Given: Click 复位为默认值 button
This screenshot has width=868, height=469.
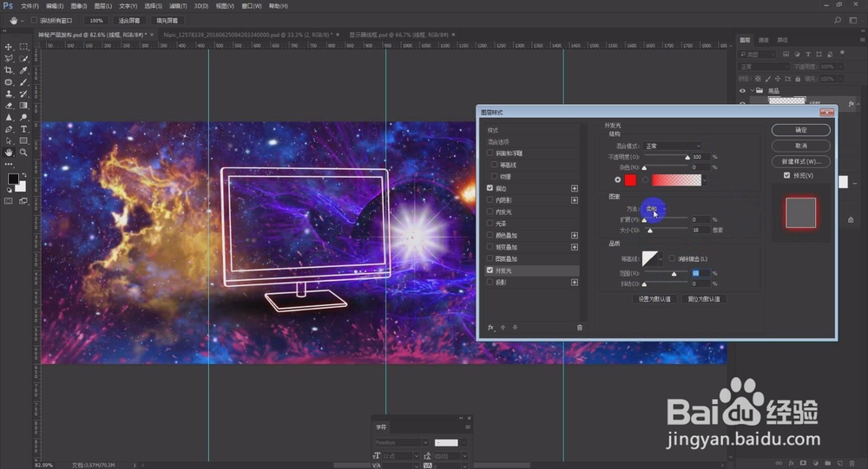Looking at the screenshot, I should click(704, 299).
